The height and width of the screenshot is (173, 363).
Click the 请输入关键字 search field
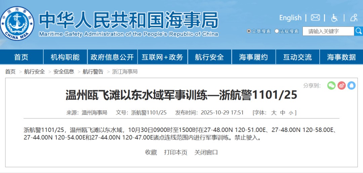click(328, 31)
